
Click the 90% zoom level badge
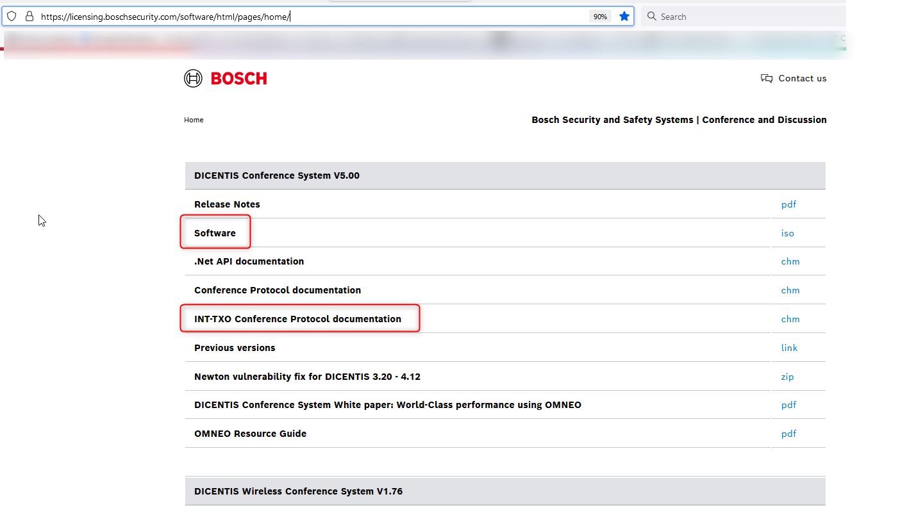point(600,17)
